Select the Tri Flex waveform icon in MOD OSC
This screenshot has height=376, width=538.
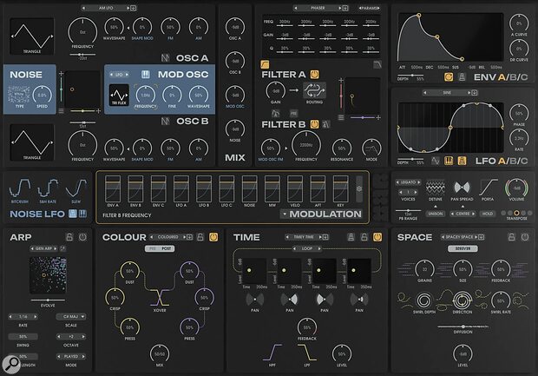[x=119, y=96]
